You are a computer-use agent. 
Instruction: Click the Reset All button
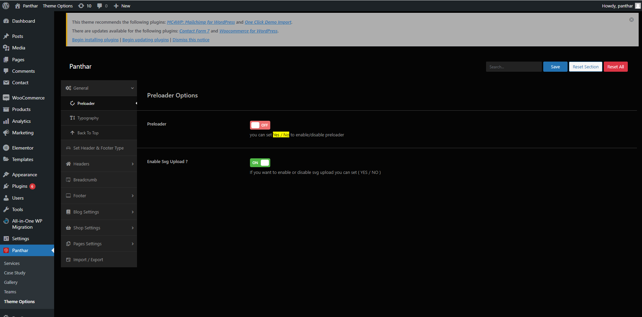(616, 67)
